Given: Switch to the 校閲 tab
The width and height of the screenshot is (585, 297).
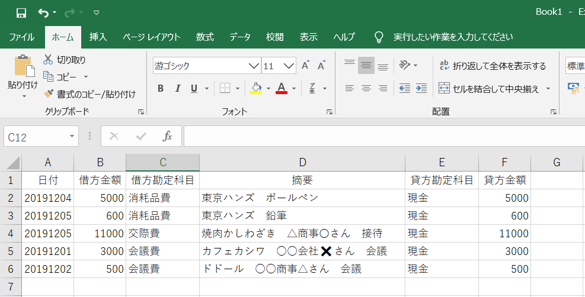Looking at the screenshot, I should click(274, 37).
